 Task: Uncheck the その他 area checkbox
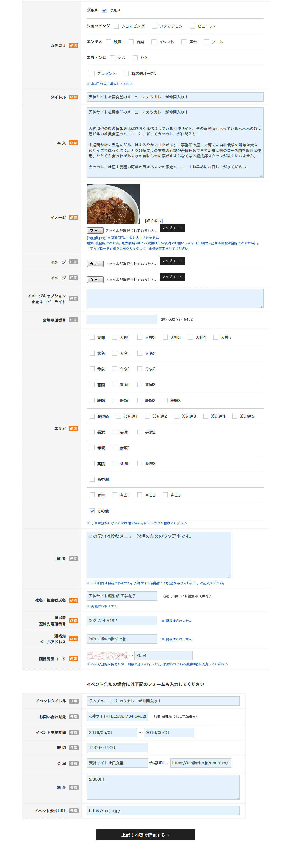pyautogui.click(x=92, y=511)
